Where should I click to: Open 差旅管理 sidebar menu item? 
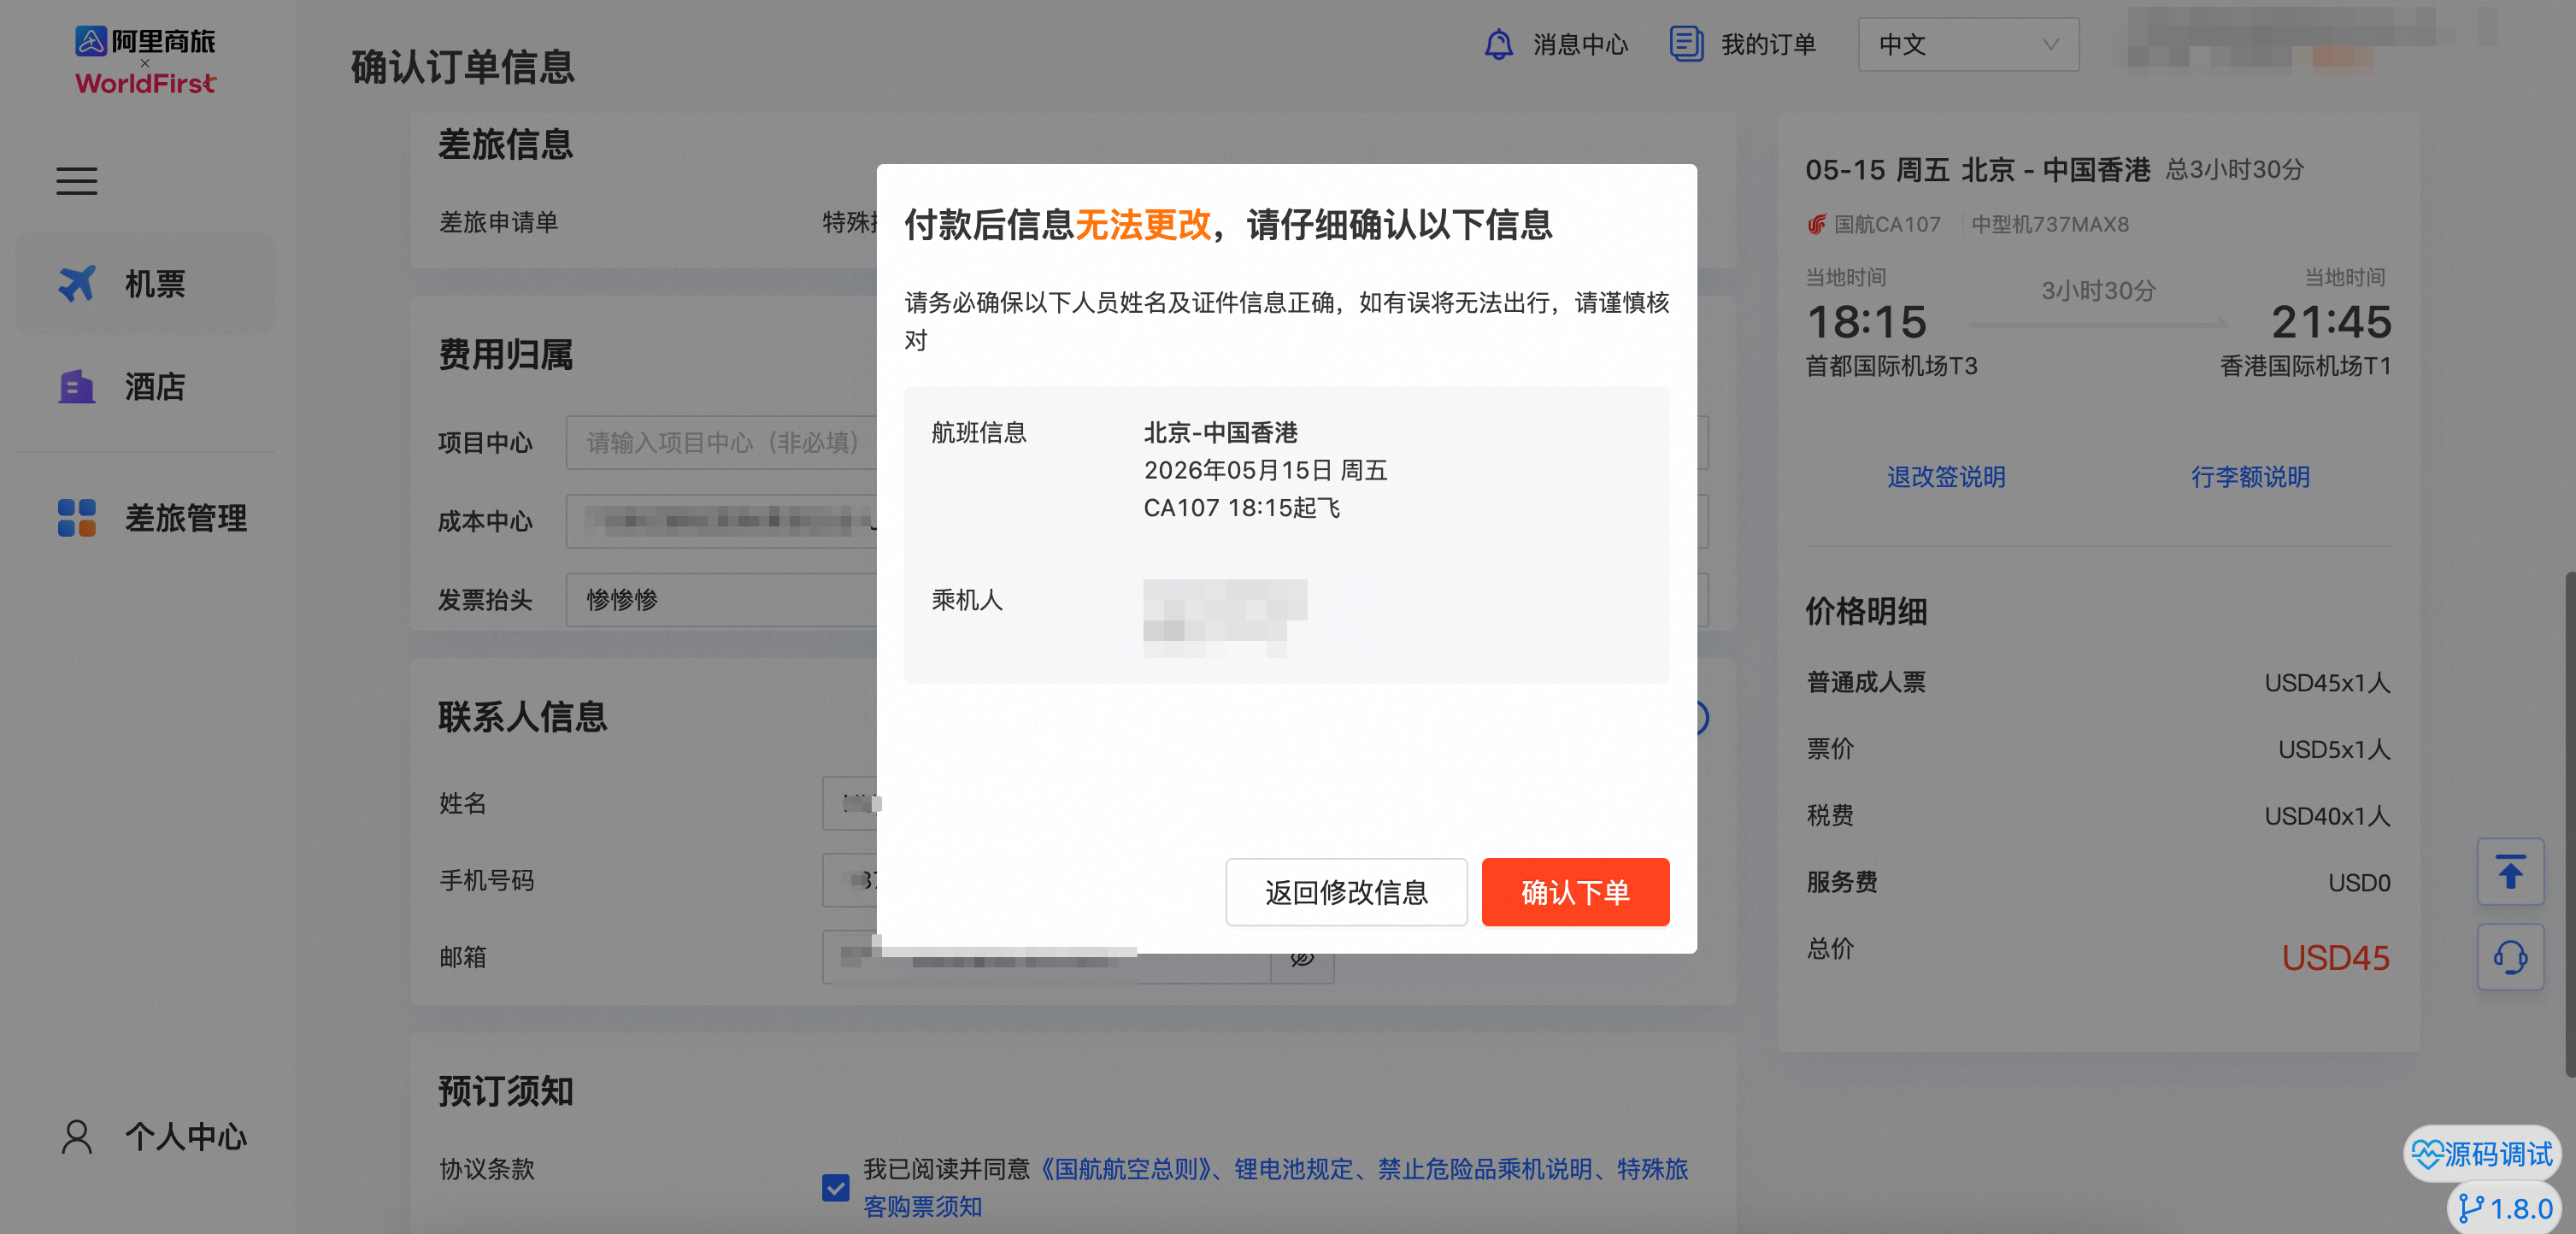[x=185, y=518]
